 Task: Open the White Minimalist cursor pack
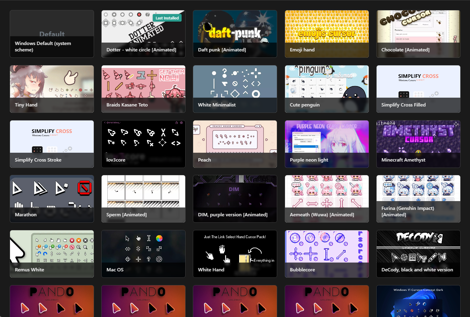[x=235, y=89]
